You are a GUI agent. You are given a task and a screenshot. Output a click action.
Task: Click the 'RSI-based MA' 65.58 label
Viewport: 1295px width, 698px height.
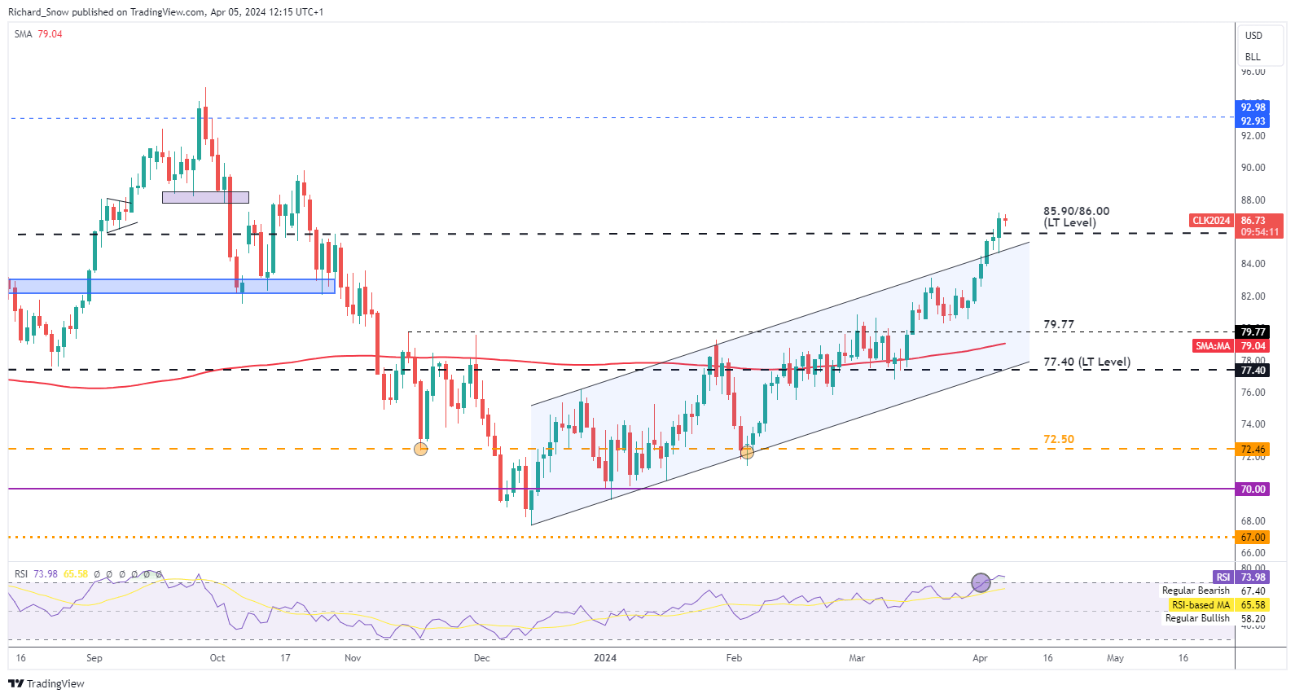[x=1218, y=605]
